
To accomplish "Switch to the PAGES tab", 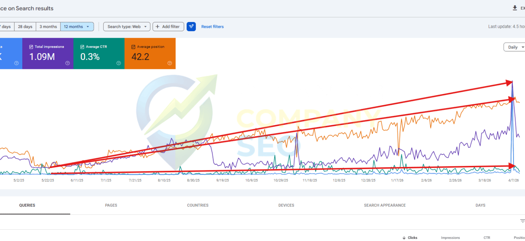I will (x=111, y=205).
